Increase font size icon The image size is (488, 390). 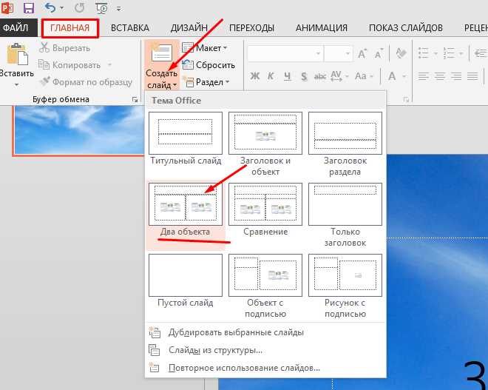tap(362, 53)
